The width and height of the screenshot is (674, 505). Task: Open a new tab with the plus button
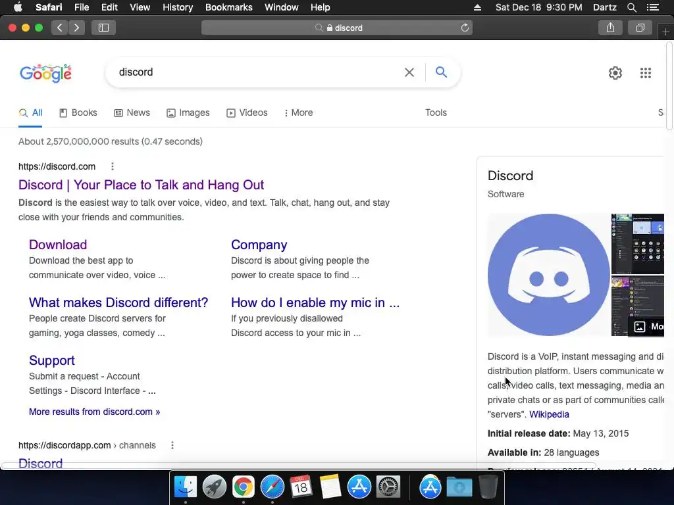click(666, 32)
